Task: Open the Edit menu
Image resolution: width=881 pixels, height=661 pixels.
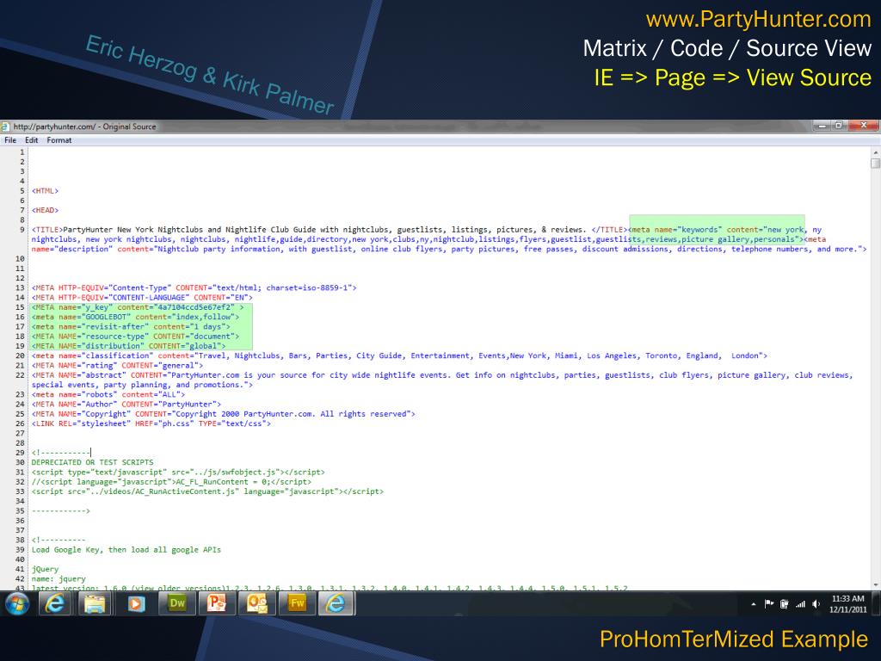Action: click(32, 140)
